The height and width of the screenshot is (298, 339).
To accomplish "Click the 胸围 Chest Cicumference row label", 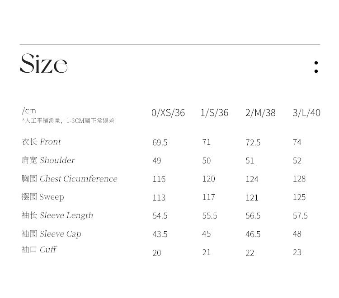I will 69,179.
